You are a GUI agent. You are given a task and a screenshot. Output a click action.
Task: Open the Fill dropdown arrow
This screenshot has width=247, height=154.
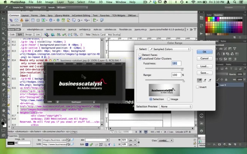tap(244, 80)
